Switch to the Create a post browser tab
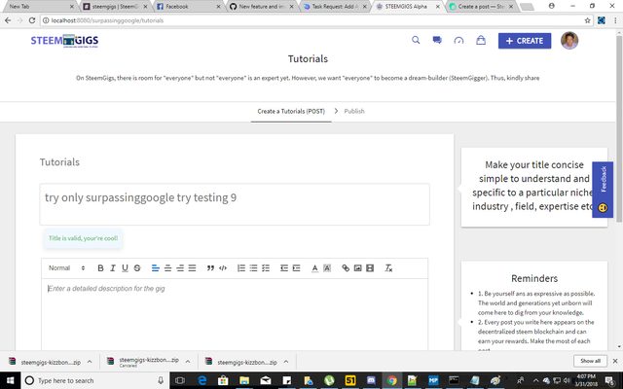Image resolution: width=623 pixels, height=389 pixels. tap(482, 7)
